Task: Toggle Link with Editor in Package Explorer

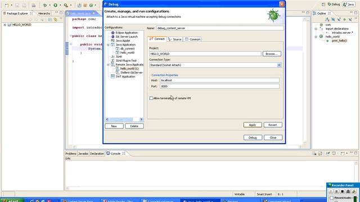Action: click(55, 20)
